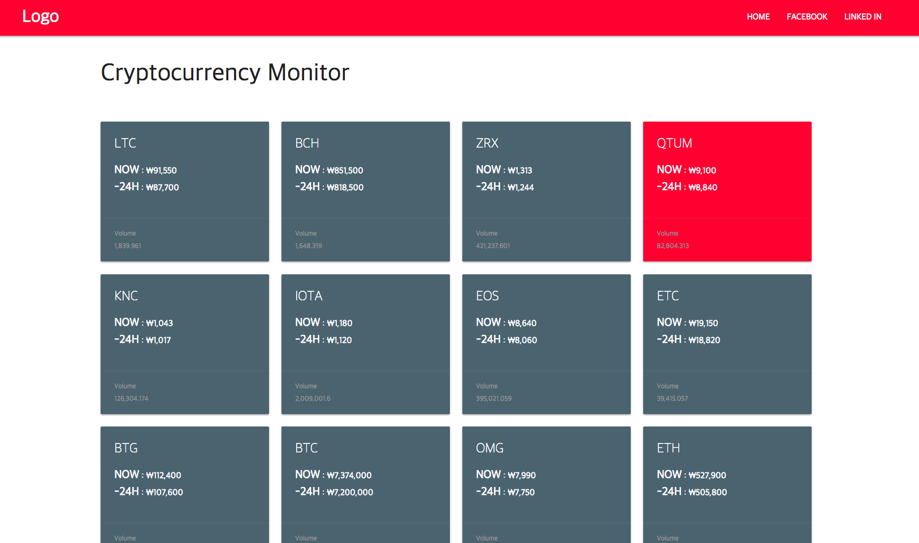Open the LINKED IN nav link
919x543 pixels.
pos(862,17)
